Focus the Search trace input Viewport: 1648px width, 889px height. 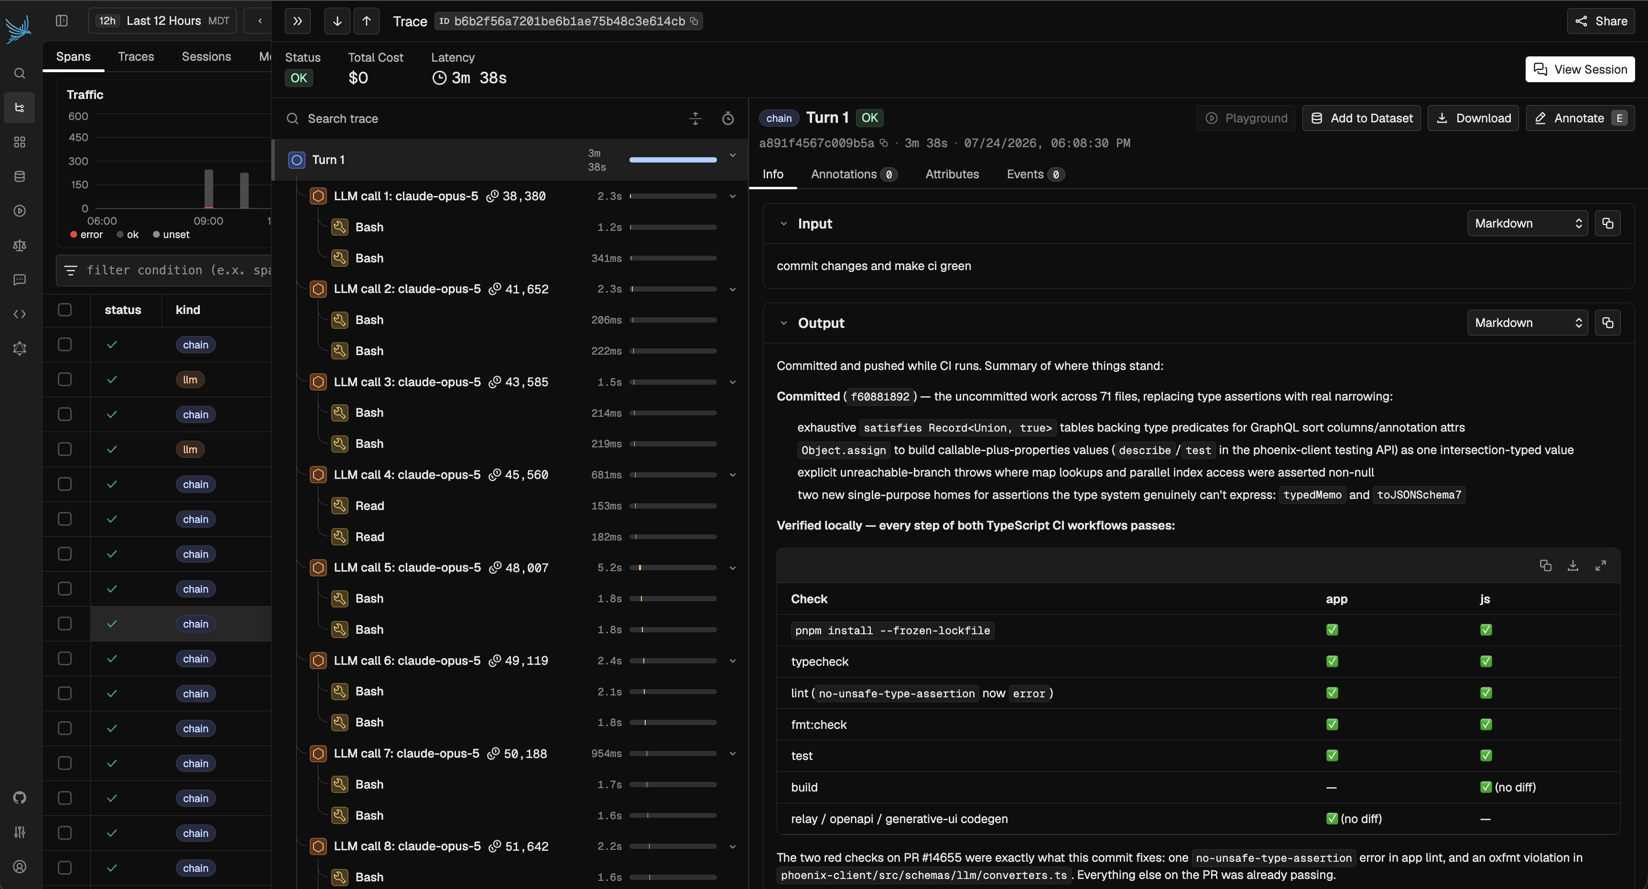click(493, 119)
